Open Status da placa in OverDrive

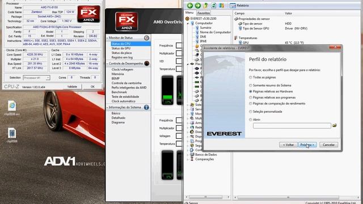(121, 53)
